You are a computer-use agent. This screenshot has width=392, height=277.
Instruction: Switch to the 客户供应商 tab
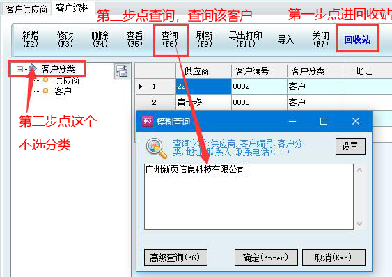coord(26,9)
